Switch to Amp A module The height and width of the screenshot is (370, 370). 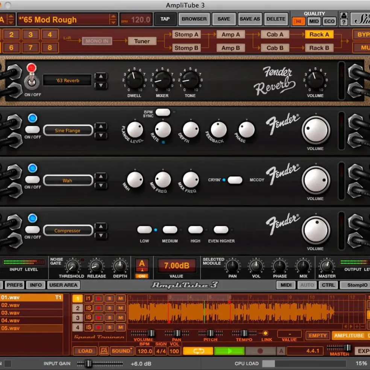tap(230, 35)
